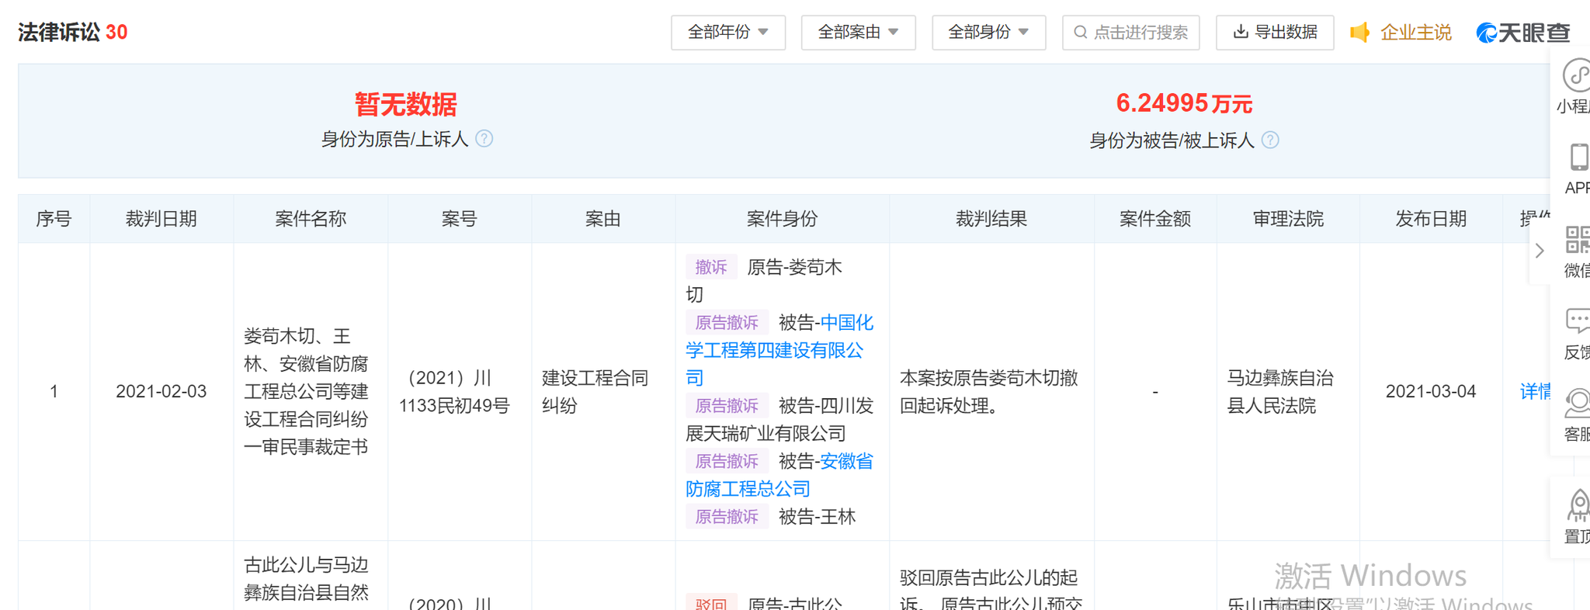The width and height of the screenshot is (1590, 610).
Task: Click help icon beside 身份为被告/被上诉人
Action: tap(1270, 140)
